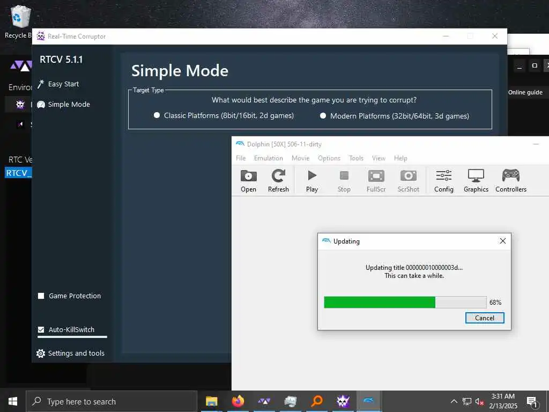Close the Updating dialog

point(502,241)
